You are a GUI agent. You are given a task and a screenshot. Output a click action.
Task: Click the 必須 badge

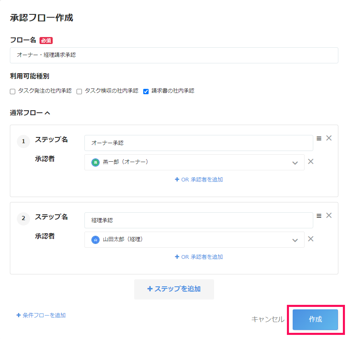pyautogui.click(x=46, y=40)
